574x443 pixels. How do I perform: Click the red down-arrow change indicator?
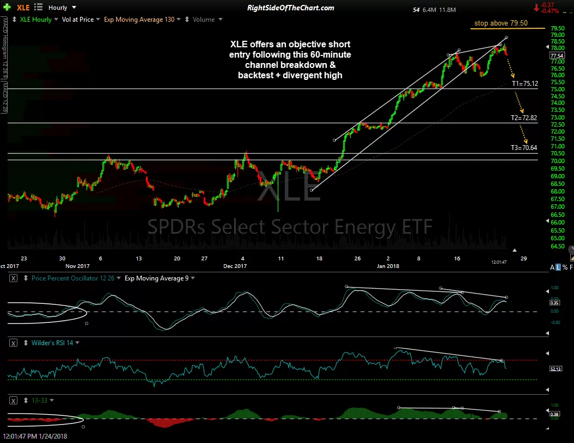pos(536,7)
